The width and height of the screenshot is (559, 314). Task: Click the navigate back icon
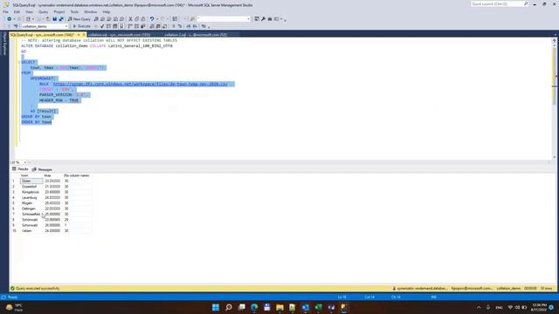(x=10, y=19)
